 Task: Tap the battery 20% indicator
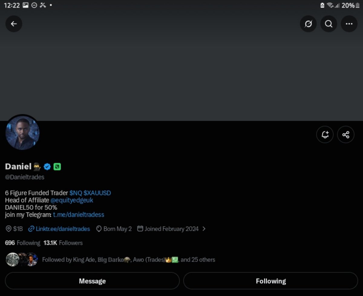pyautogui.click(x=350, y=5)
